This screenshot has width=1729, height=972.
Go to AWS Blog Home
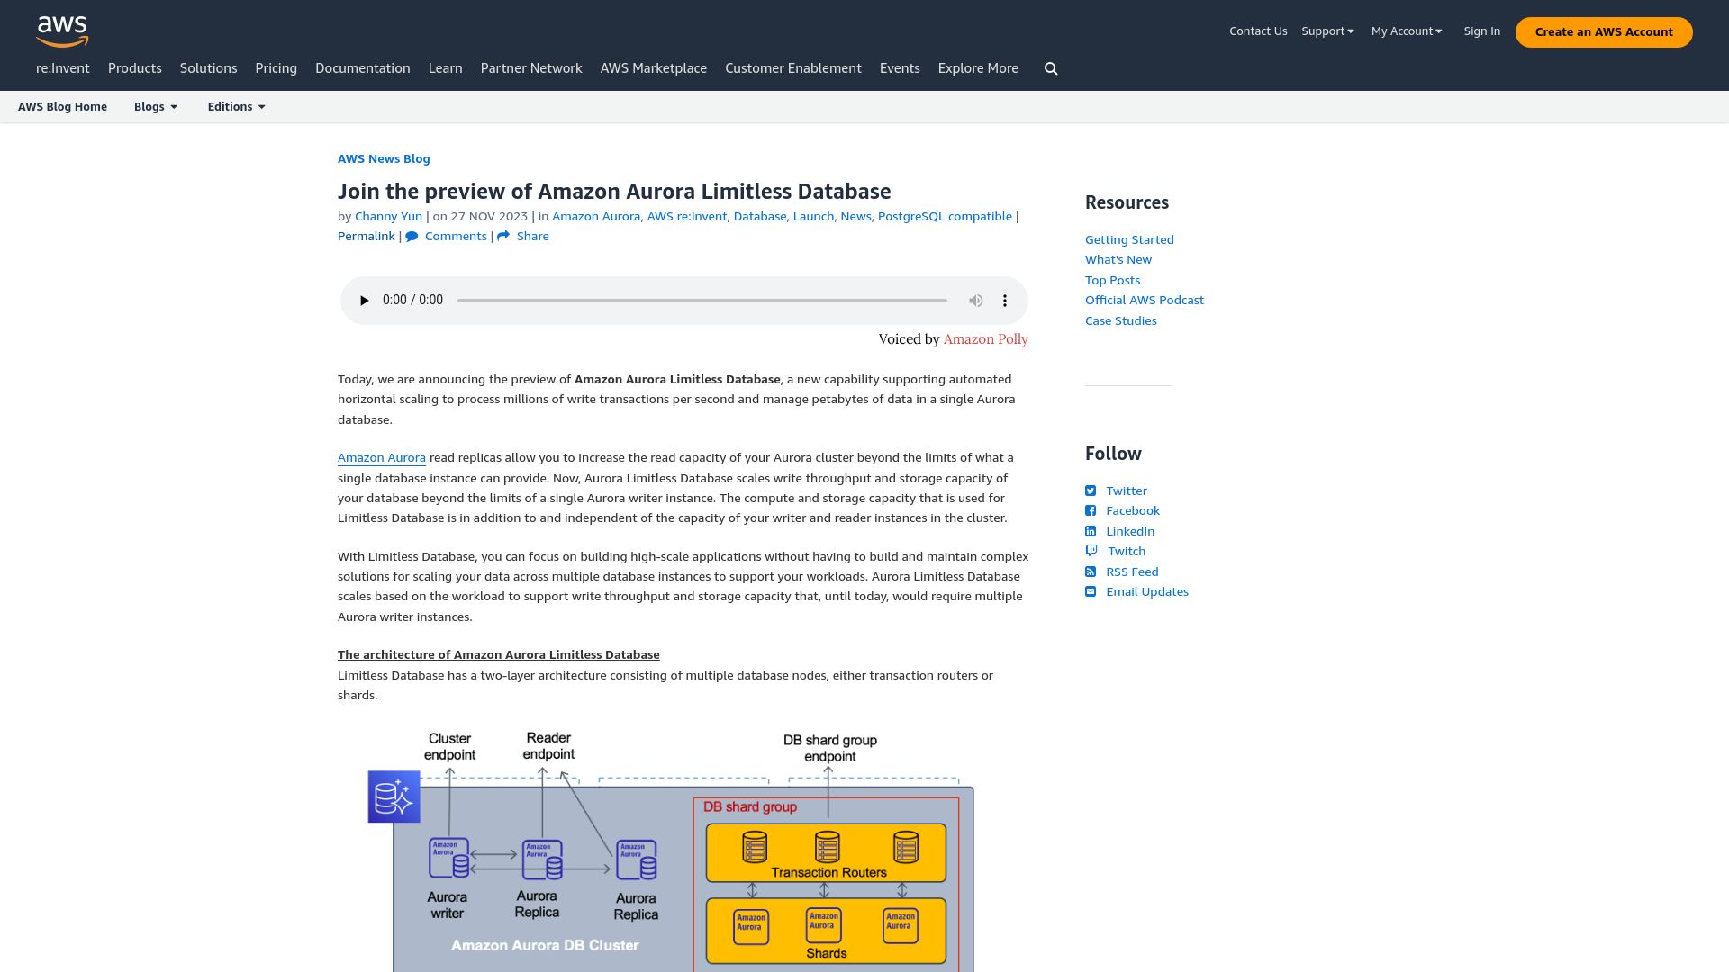(62, 107)
